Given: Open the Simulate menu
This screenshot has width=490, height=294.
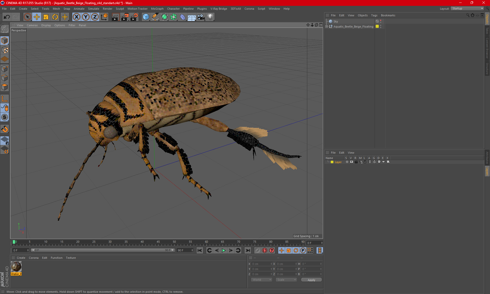Looking at the screenshot, I should click(x=93, y=9).
